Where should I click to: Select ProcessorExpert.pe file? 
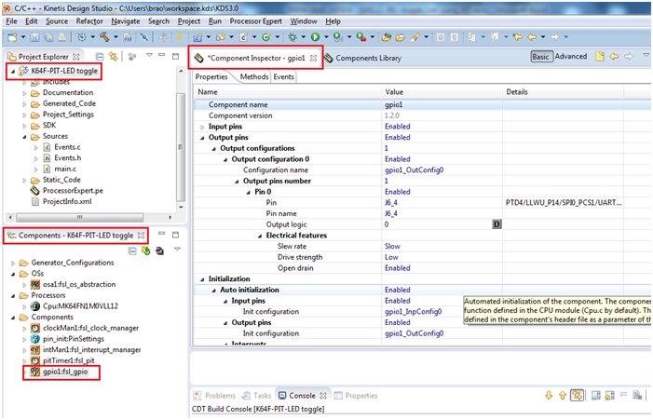(x=73, y=191)
